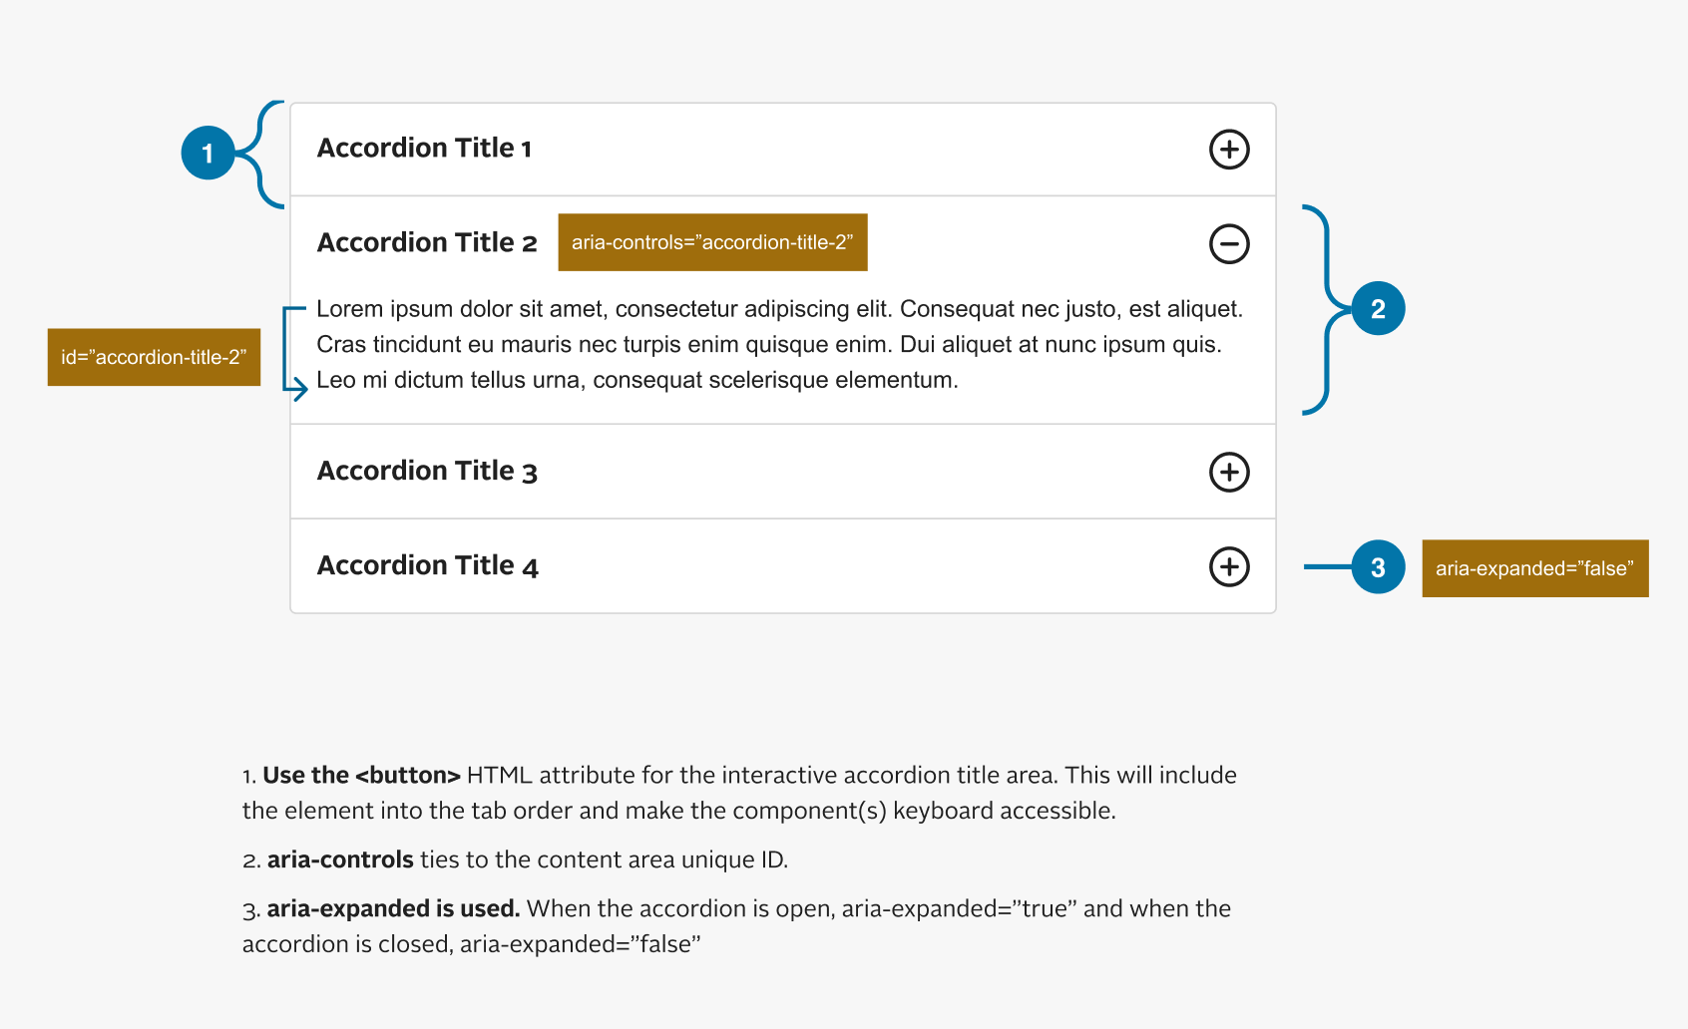Click the blue annotation marker 2
Image resolution: width=1688 pixels, height=1029 pixels.
[x=1378, y=308]
